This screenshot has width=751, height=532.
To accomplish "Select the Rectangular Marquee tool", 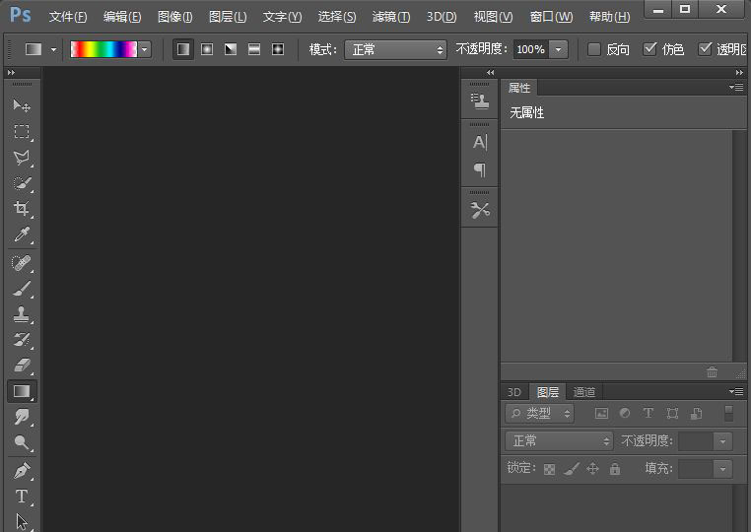I will point(22,131).
